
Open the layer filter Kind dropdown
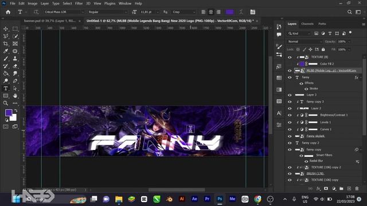pyautogui.click(x=299, y=34)
